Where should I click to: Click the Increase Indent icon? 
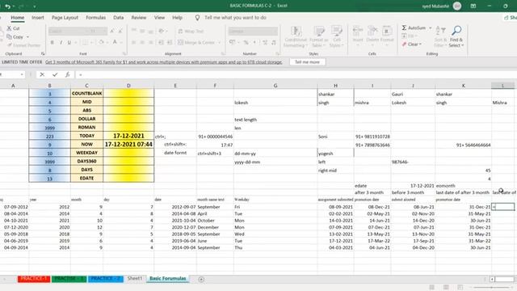169,42
